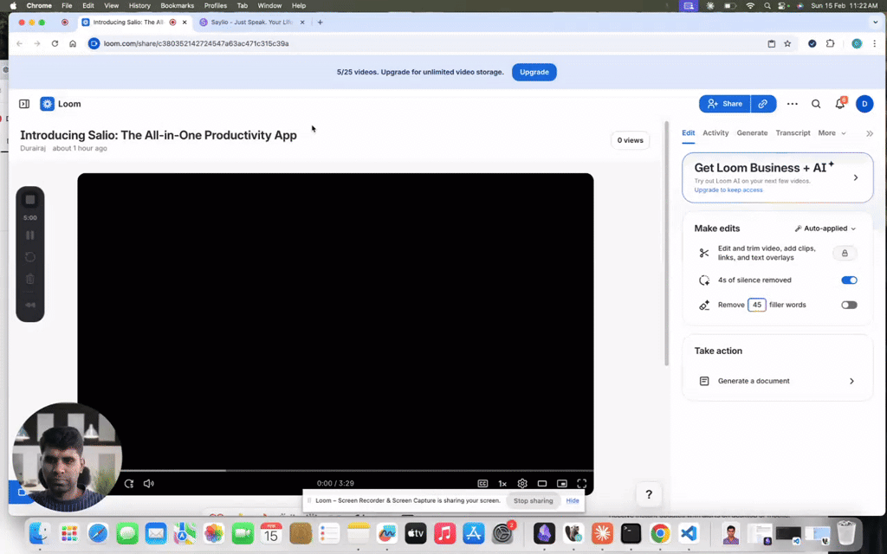Click Stop sharing button
887x554 pixels.
pos(533,501)
